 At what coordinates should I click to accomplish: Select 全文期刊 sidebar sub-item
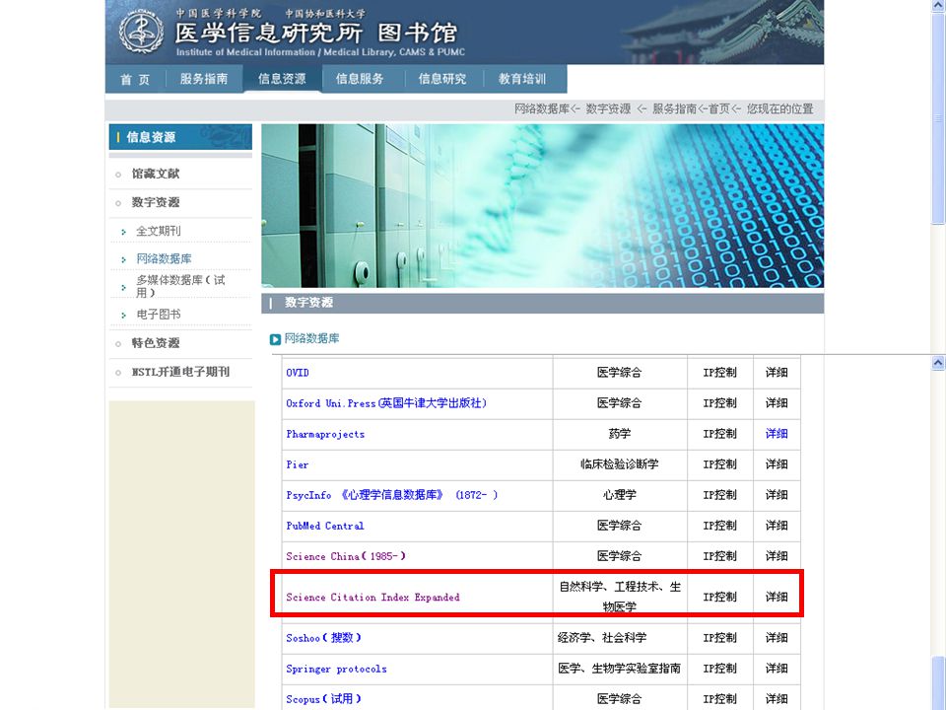(158, 231)
